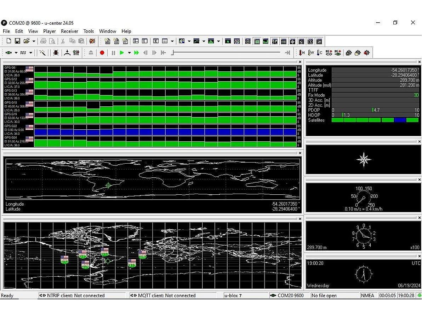The height and width of the screenshot is (318, 422).
Task: Toggle the green world map docking window button
Action: tap(257, 41)
